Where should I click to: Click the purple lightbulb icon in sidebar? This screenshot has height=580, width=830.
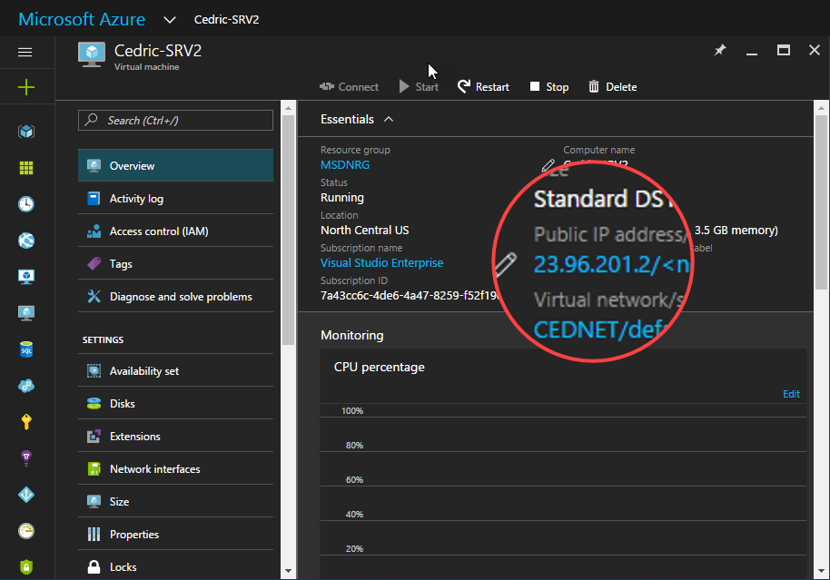click(26, 457)
